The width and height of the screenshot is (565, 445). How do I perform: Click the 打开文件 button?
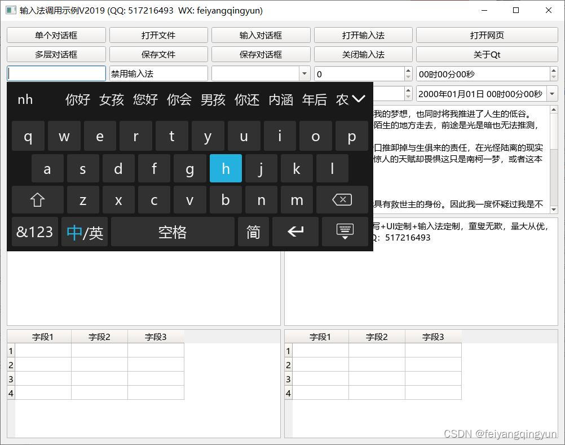[158, 35]
